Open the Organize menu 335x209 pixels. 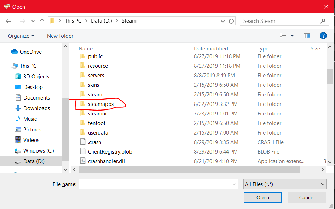[21, 36]
